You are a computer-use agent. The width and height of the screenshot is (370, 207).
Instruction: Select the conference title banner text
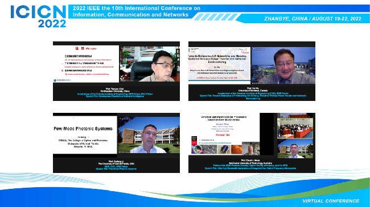137,11
